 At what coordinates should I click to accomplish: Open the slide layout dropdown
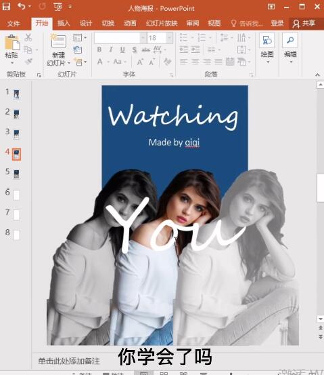80,37
